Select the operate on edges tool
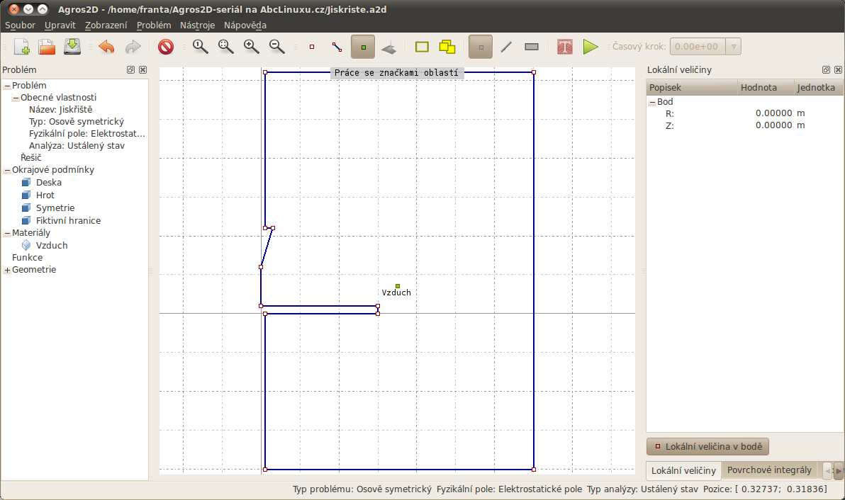 337,47
